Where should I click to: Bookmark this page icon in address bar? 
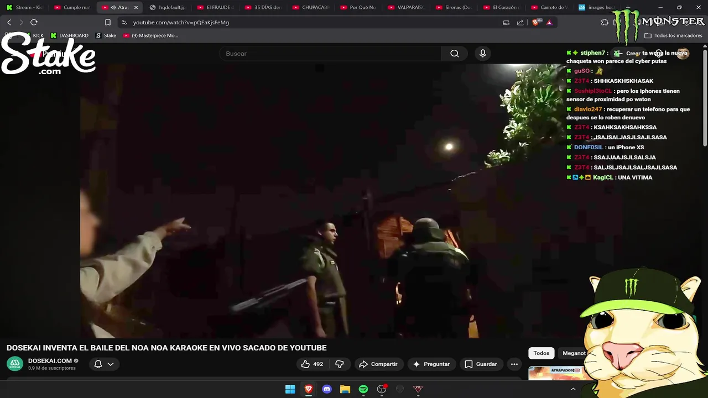pos(108,23)
